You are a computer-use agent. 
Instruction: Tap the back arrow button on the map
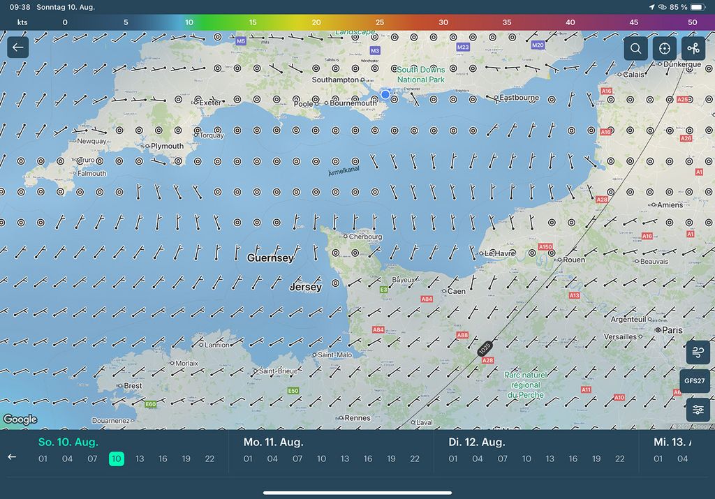tap(18, 48)
